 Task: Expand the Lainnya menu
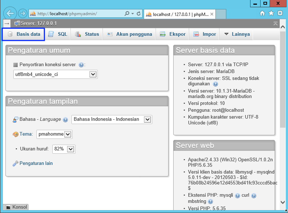[x=236, y=34]
